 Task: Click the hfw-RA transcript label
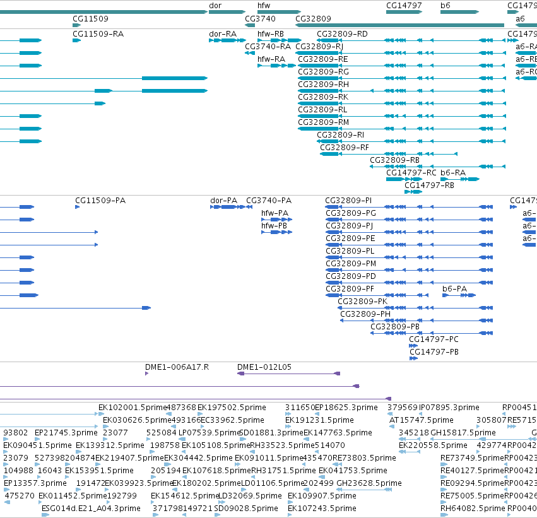point(271,59)
